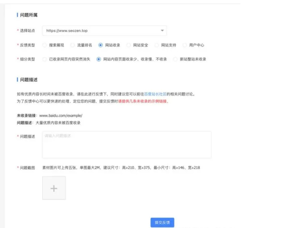Select 已收录网页内容突然消失 subtype
This screenshot has width=291, height=228.
44,59
